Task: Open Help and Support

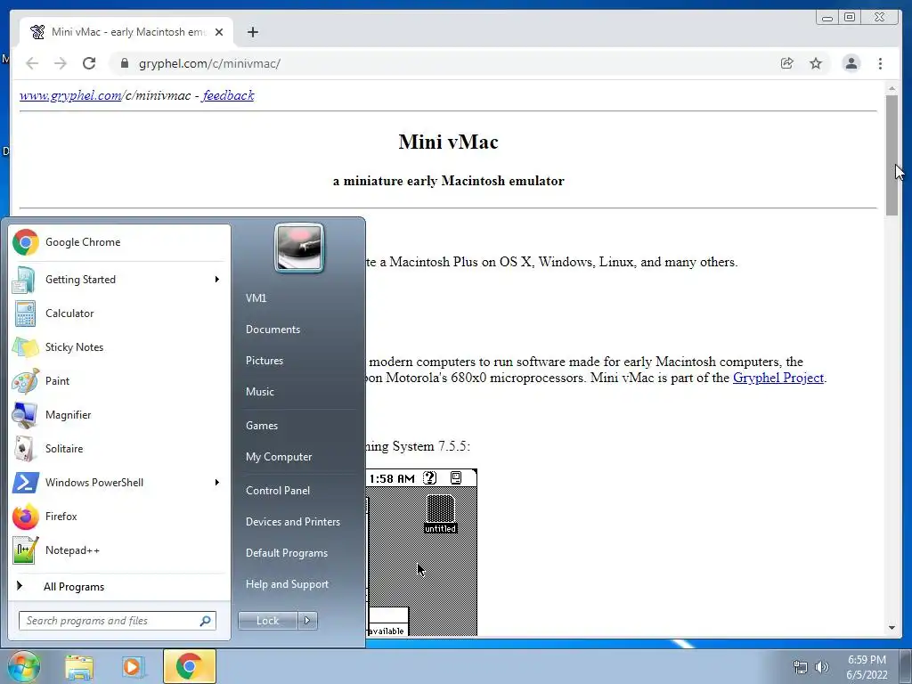Action: coord(287,584)
